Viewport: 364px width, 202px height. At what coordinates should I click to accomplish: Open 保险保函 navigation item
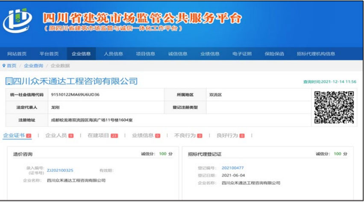(x=274, y=54)
